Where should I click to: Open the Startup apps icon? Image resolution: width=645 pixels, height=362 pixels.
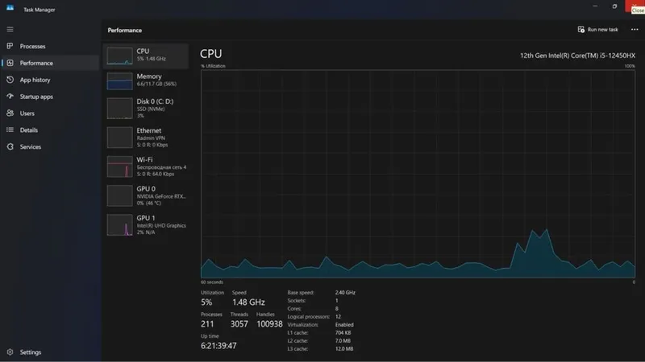[10, 97]
